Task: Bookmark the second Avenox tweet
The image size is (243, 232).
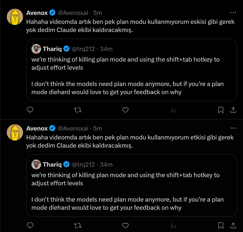Action: tap(221, 226)
